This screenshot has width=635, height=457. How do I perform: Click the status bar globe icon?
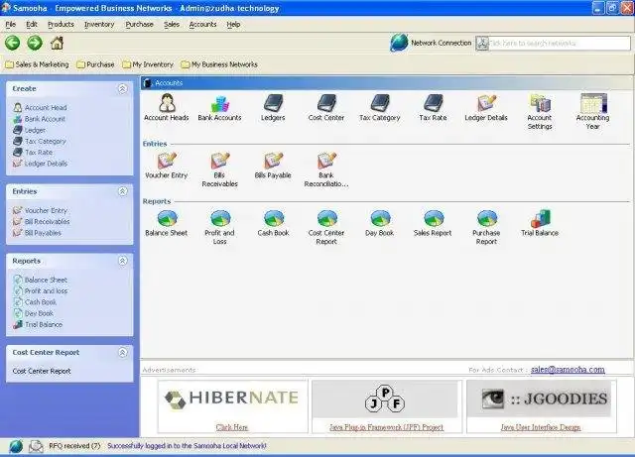16,446
